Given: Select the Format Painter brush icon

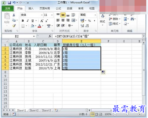Looking at the screenshot, I should pos(14,26).
